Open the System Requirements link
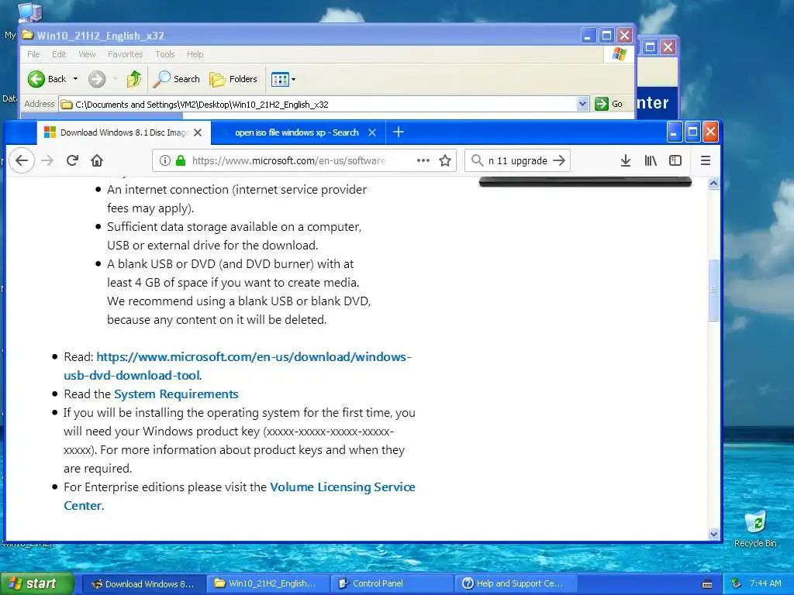The width and height of the screenshot is (794, 595). pos(176,394)
